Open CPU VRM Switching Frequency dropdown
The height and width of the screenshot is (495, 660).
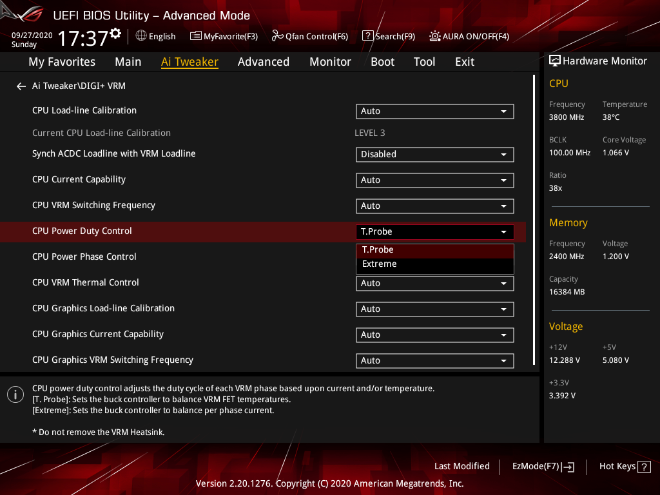coord(435,206)
